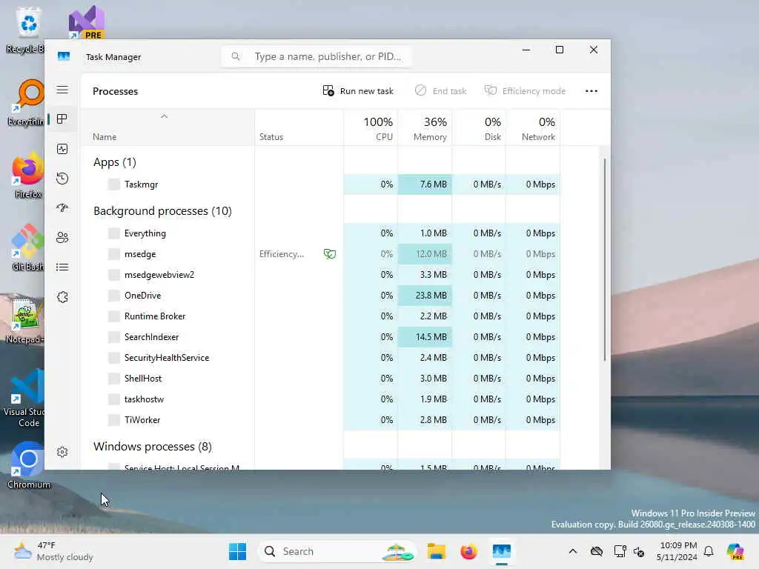Select the msedgewebview2 process row
This screenshot has height=569, width=759.
click(320, 275)
